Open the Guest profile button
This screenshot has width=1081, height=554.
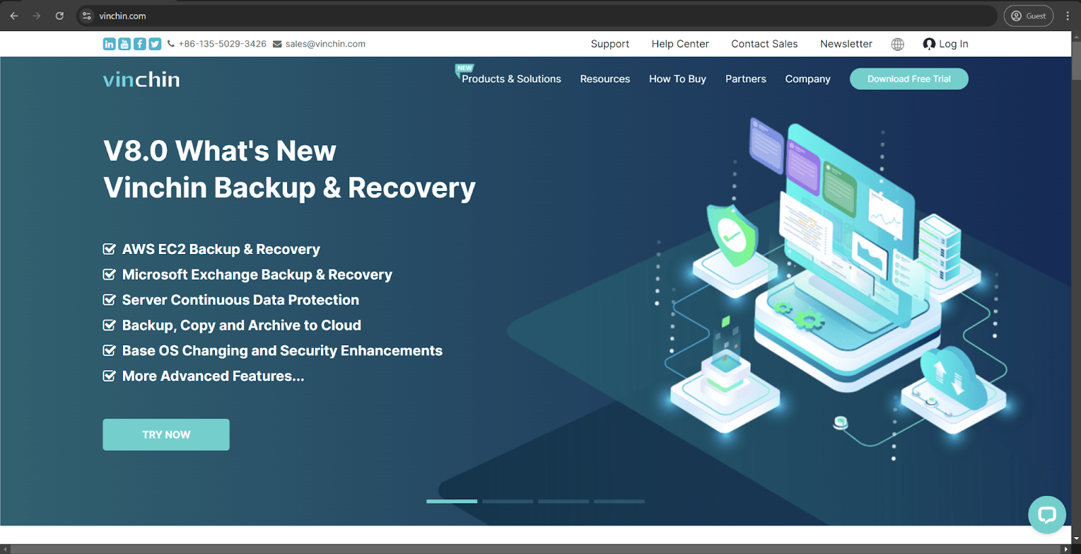coord(1028,16)
